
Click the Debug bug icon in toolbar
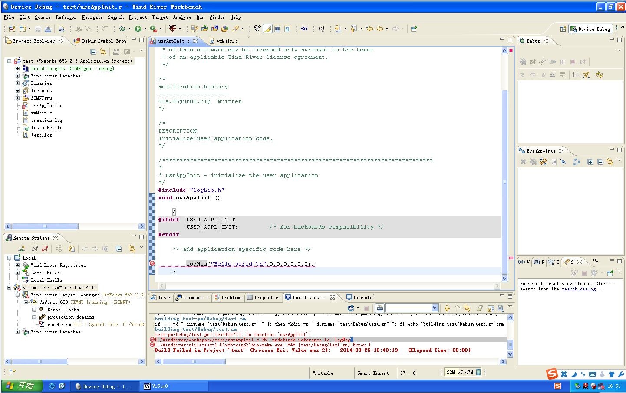coord(122,29)
